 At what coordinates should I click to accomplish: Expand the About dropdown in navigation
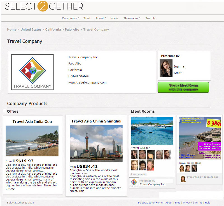click(x=101, y=18)
